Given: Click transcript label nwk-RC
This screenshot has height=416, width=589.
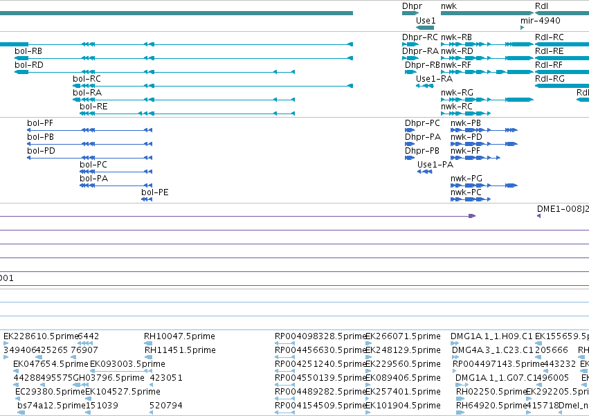Looking at the screenshot, I should [x=457, y=107].
